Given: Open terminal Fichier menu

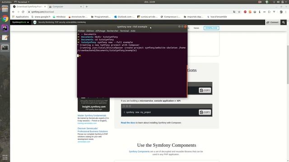Looking at the screenshot, I should tap(81, 31).
